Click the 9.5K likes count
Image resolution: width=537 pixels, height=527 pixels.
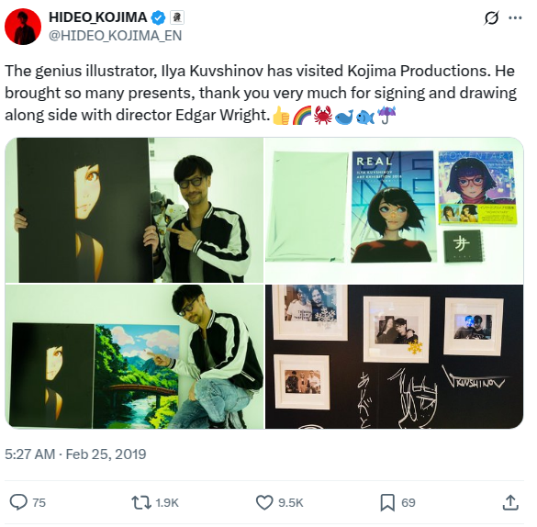290,503
